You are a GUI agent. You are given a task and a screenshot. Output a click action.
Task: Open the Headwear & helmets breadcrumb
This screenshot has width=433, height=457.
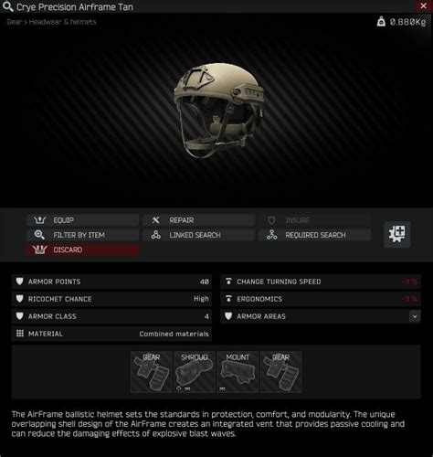62,22
